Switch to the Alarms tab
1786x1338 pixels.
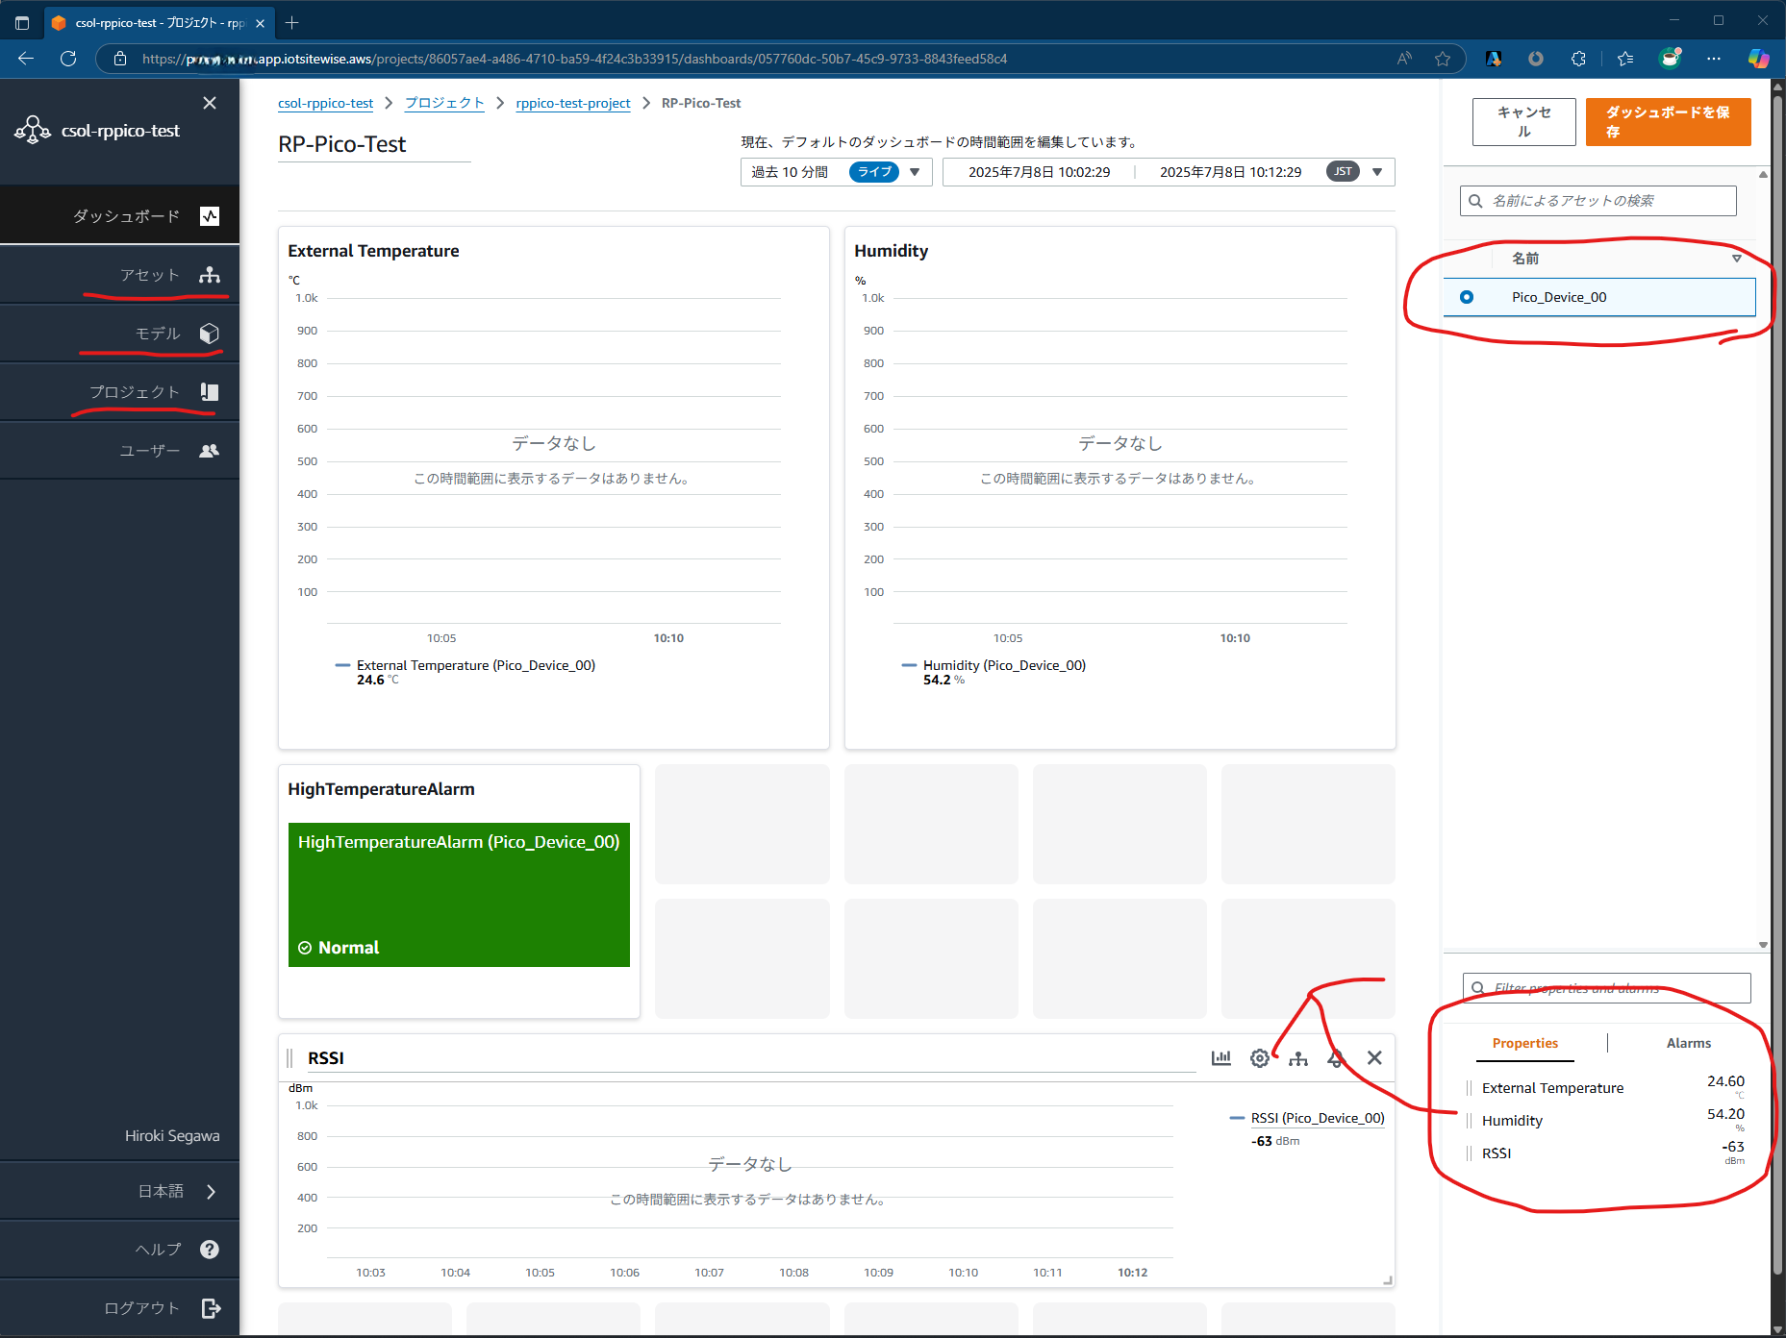click(1688, 1043)
